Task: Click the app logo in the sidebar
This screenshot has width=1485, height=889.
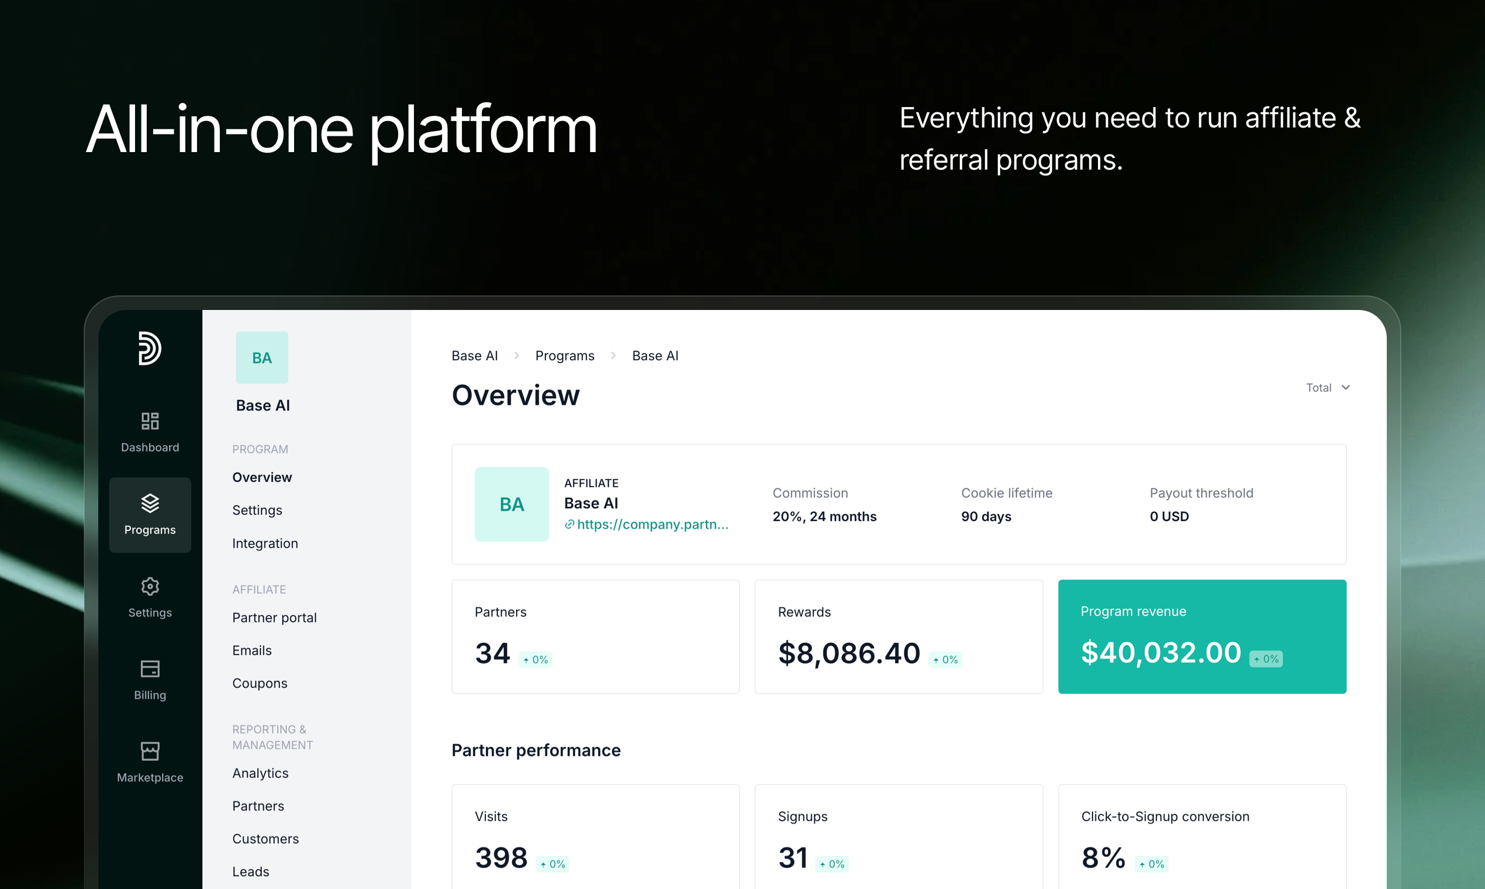Action: (150, 348)
